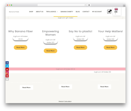Click the Empowering Women heading

(51, 33)
